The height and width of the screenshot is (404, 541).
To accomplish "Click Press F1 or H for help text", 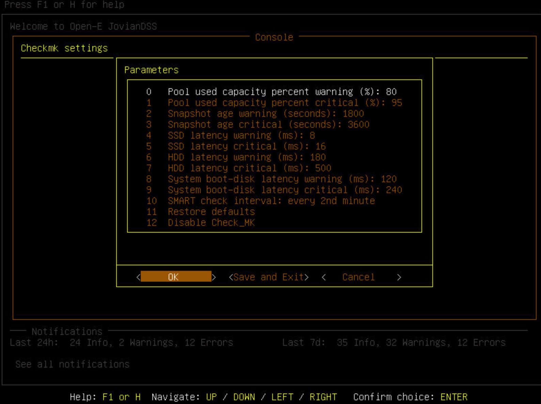I will coord(64,5).
